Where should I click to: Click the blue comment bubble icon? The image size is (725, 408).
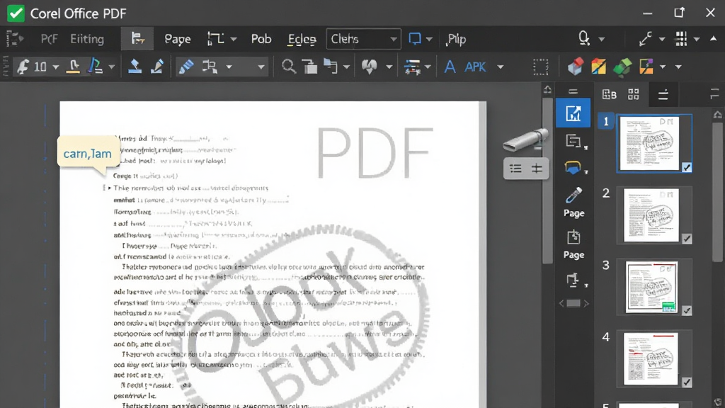tap(415, 39)
